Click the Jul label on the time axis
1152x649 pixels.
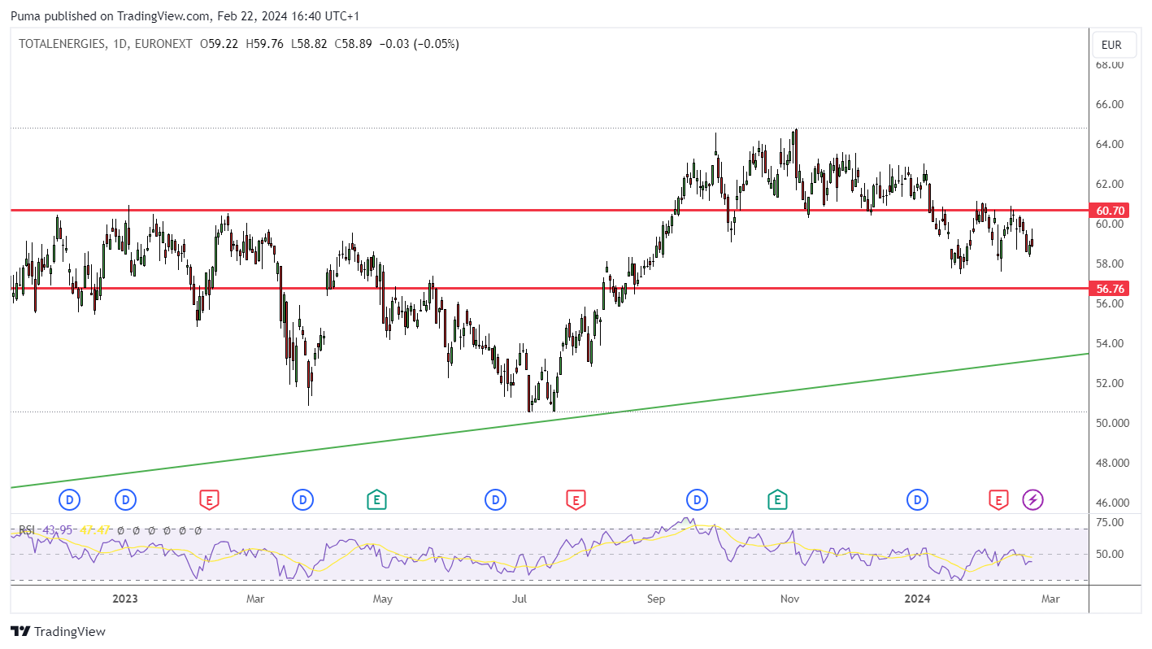519,599
